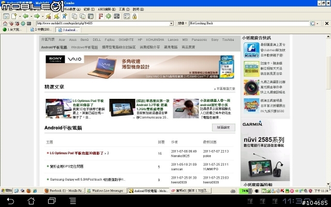Tap the Android home button

click(31, 201)
